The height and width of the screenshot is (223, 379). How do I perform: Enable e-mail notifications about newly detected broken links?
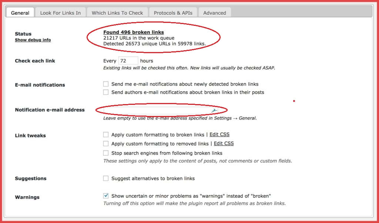[105, 84]
